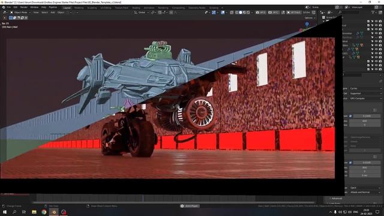Switch to rendered viewport shading

pyautogui.click(x=248, y=12)
